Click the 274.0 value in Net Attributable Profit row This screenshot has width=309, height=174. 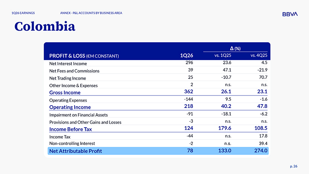[261, 151]
